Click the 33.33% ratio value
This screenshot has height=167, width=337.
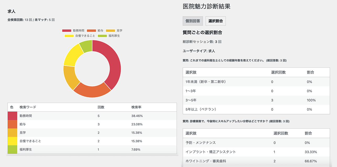[311, 152]
